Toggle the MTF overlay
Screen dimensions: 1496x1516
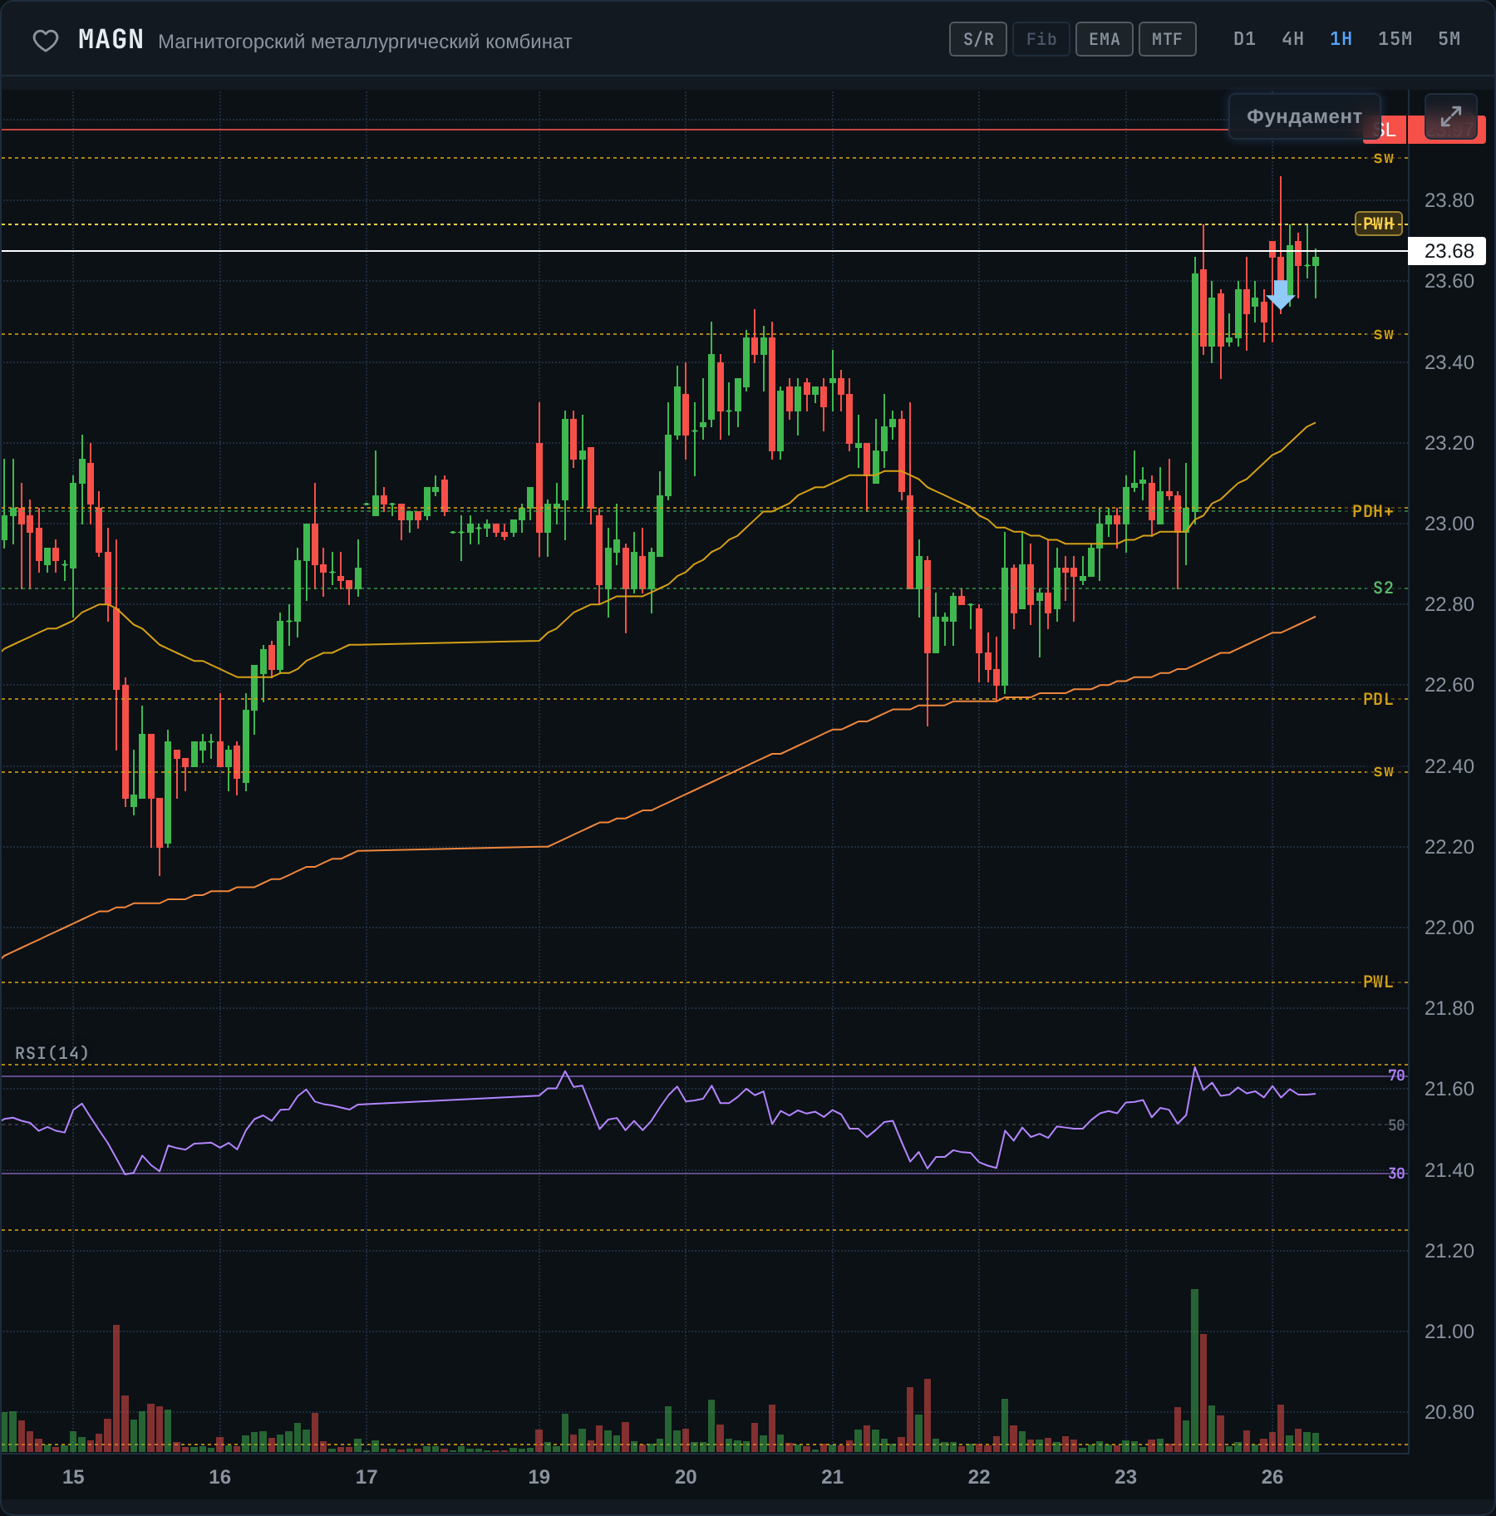click(x=1168, y=39)
